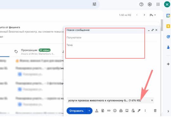Close the Новое сообщение compose window

pos(156,30)
